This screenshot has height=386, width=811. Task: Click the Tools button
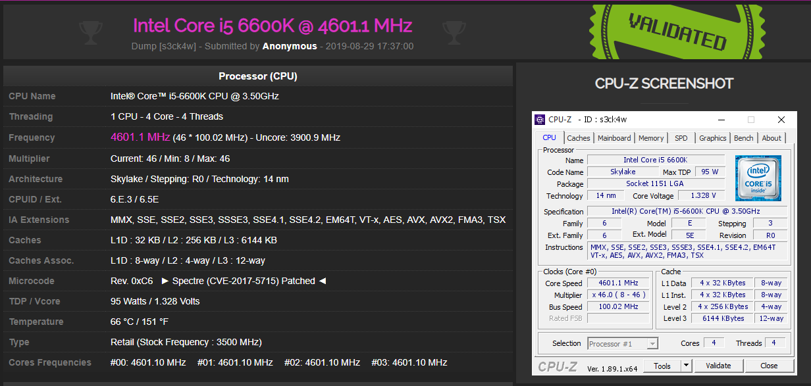pos(662,366)
